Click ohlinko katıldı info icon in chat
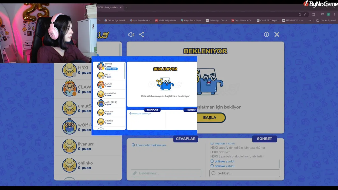 click(212, 166)
